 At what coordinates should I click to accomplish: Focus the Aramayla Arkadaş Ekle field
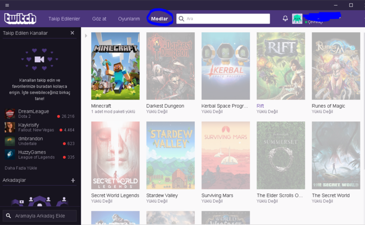pos(39,216)
